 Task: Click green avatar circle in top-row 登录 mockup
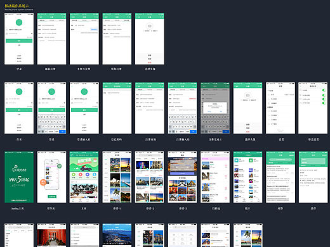pyautogui.click(x=19, y=22)
